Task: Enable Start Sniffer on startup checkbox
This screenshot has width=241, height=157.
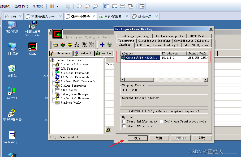Action: [124, 121]
